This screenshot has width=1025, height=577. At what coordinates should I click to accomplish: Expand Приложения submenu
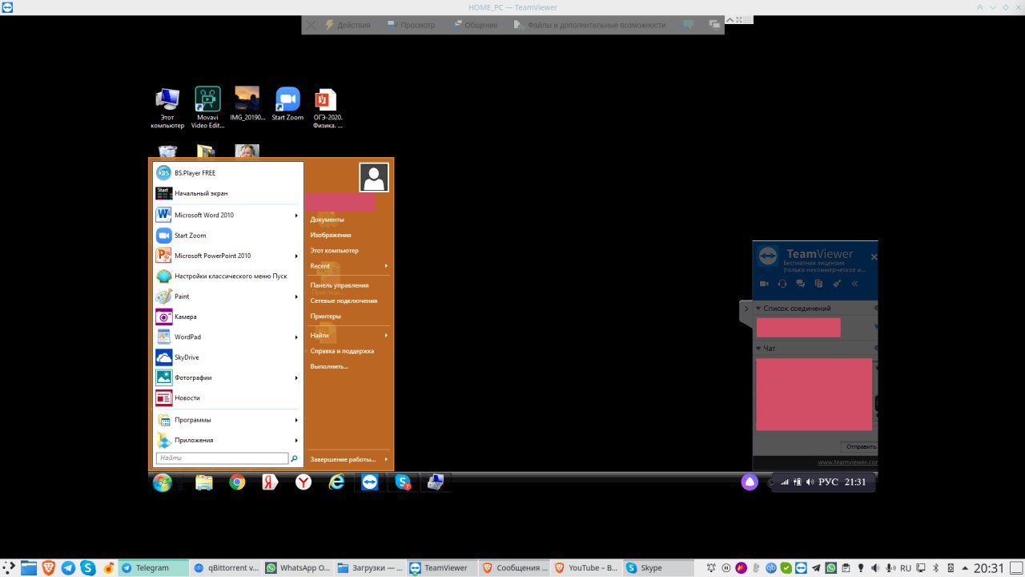[227, 440]
